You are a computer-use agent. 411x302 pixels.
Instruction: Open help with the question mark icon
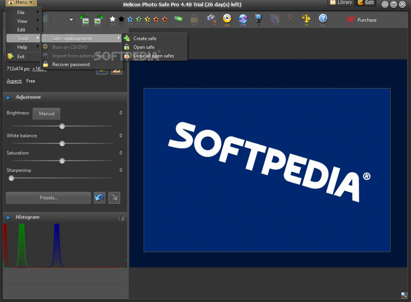(x=323, y=18)
